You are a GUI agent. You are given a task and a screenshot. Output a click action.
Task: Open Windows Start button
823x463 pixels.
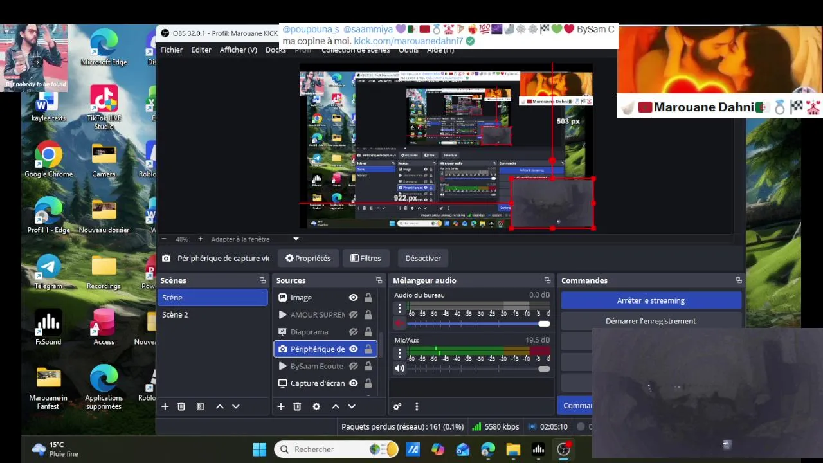pyautogui.click(x=260, y=449)
